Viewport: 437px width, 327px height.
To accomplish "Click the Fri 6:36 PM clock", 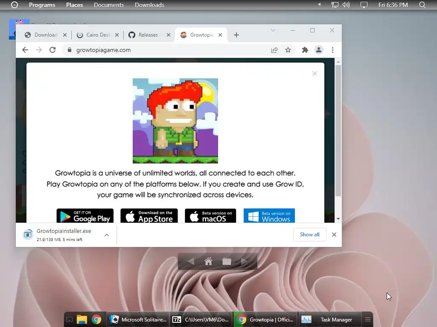I will point(393,5).
